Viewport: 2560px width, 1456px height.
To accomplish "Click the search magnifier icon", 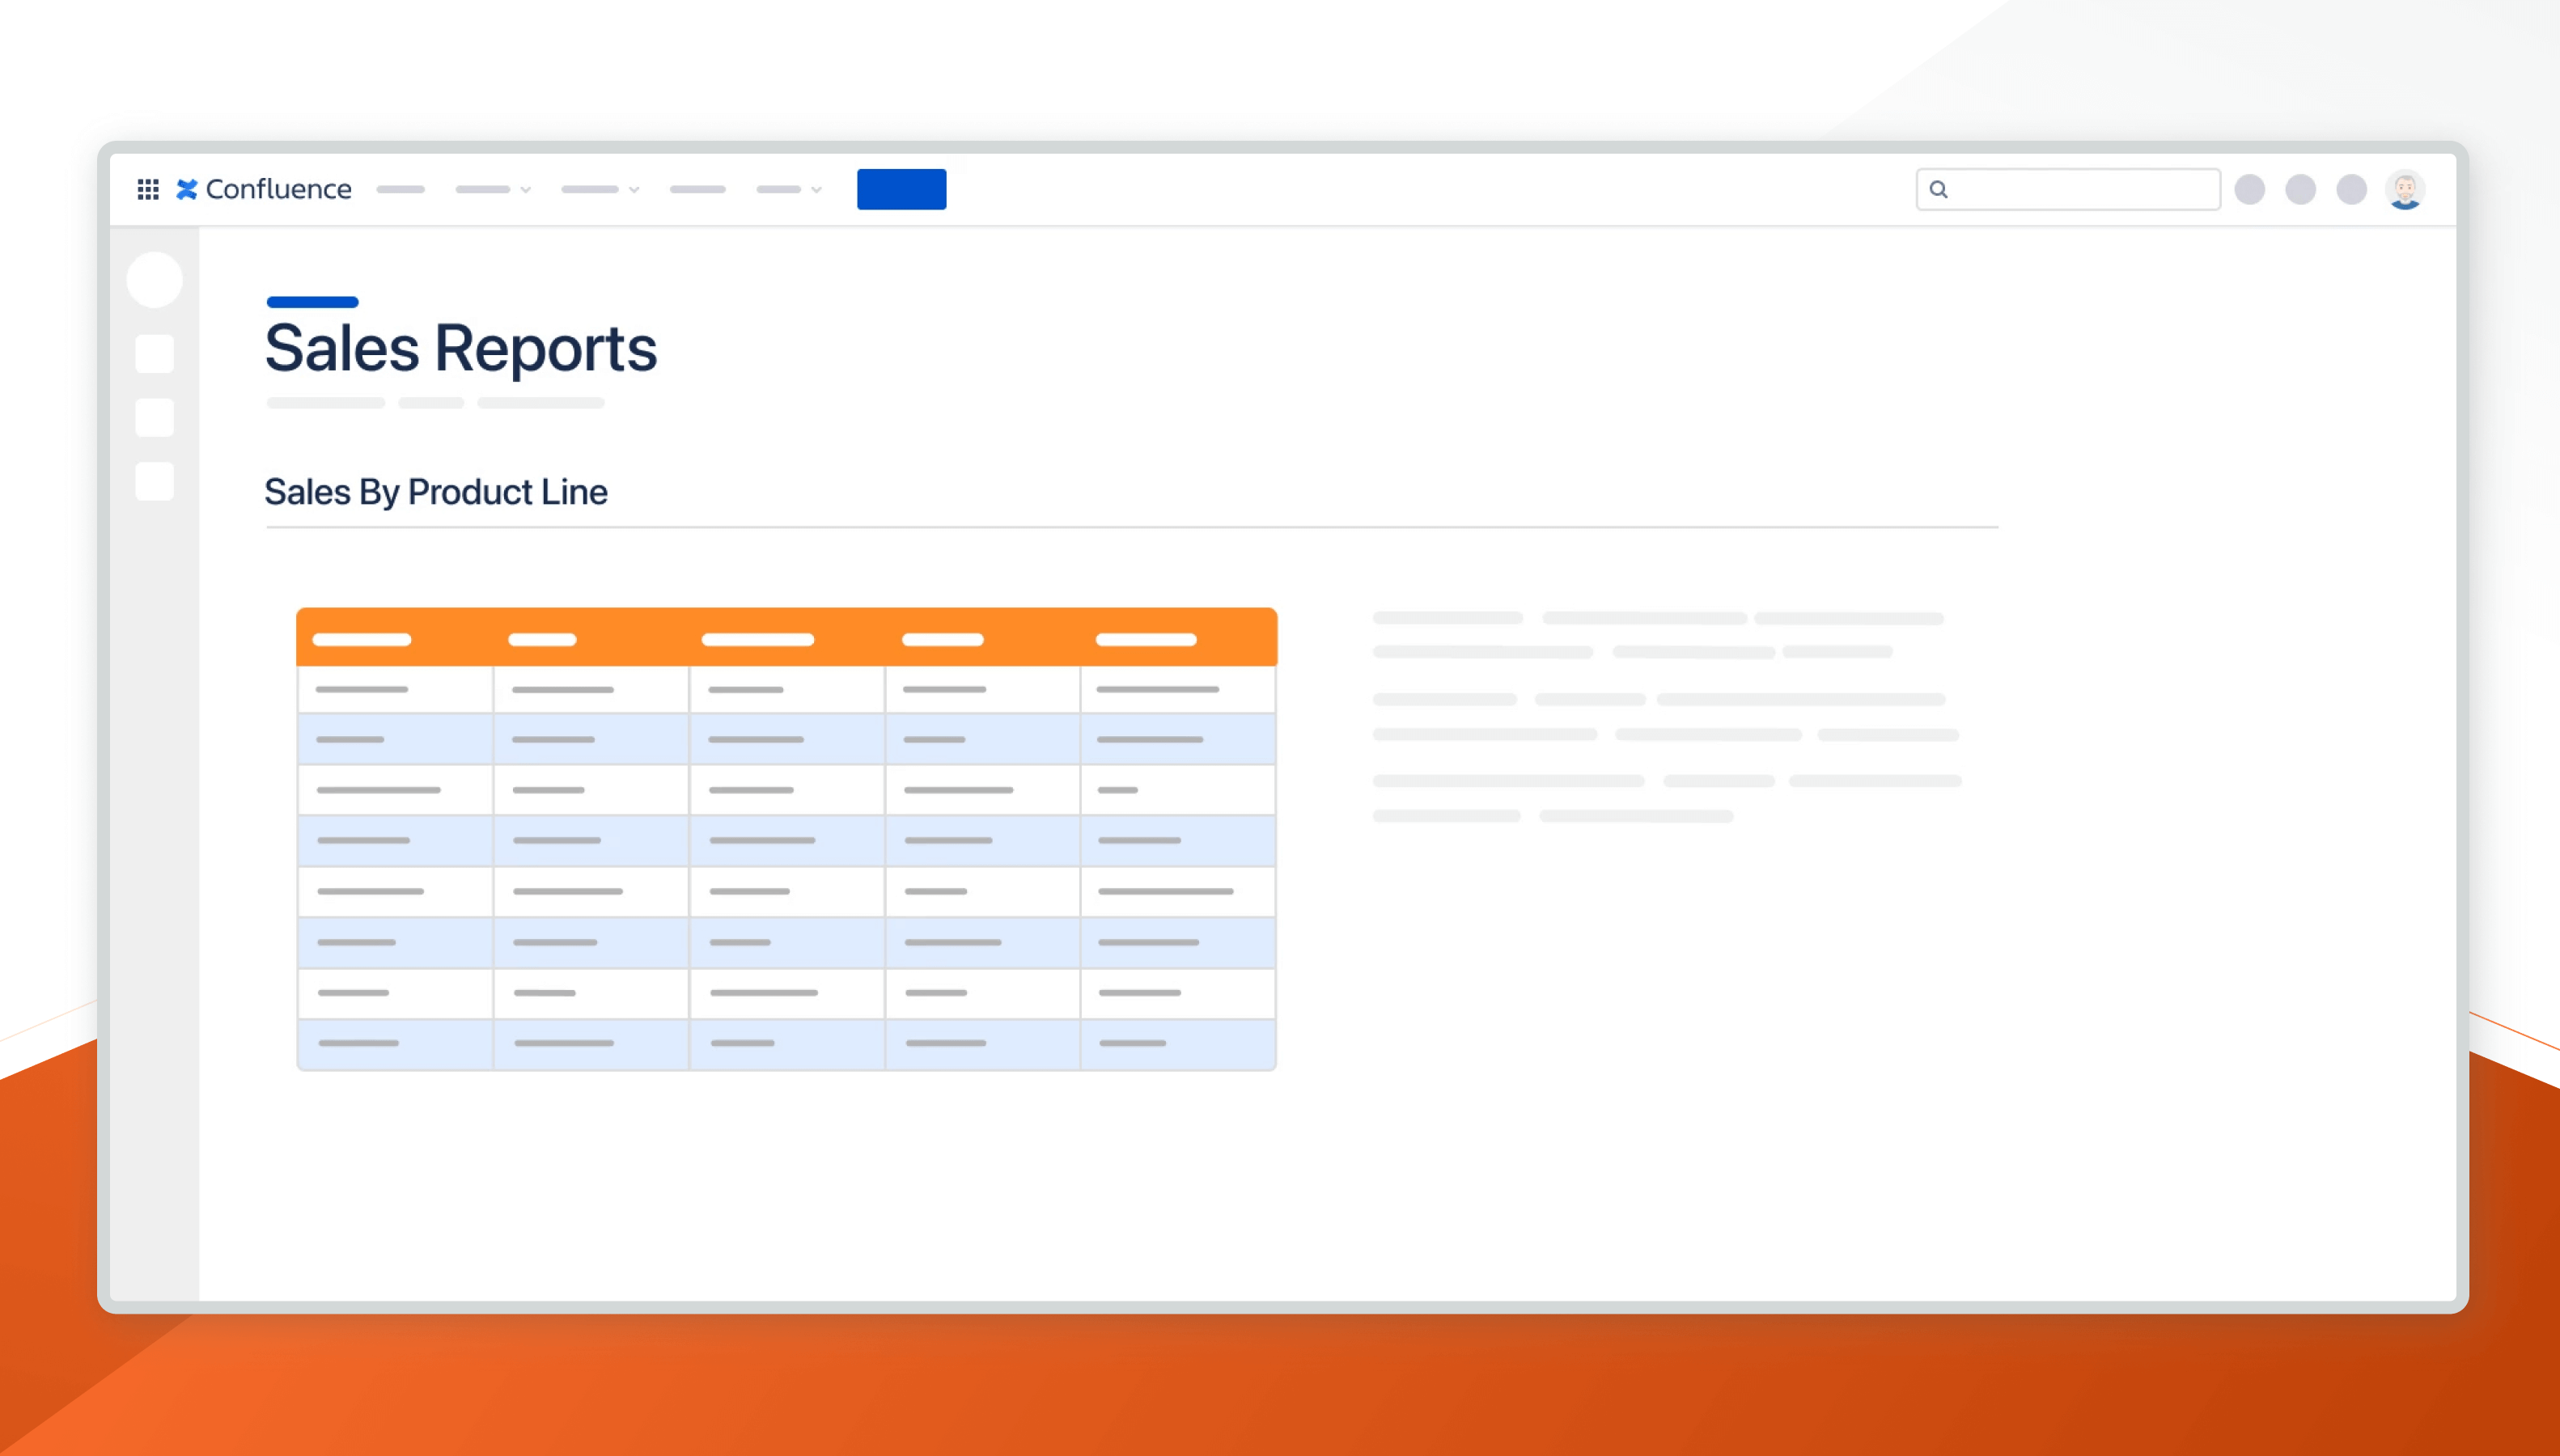I will pyautogui.click(x=1938, y=189).
